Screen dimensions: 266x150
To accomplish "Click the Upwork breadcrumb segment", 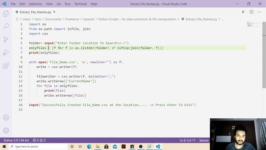I will (89, 19).
